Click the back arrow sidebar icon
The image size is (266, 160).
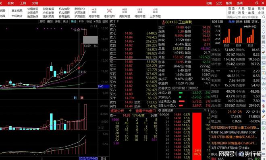coord(264,22)
